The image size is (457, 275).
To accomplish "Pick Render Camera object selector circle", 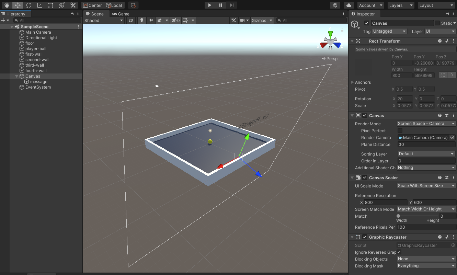I will pyautogui.click(x=453, y=137).
